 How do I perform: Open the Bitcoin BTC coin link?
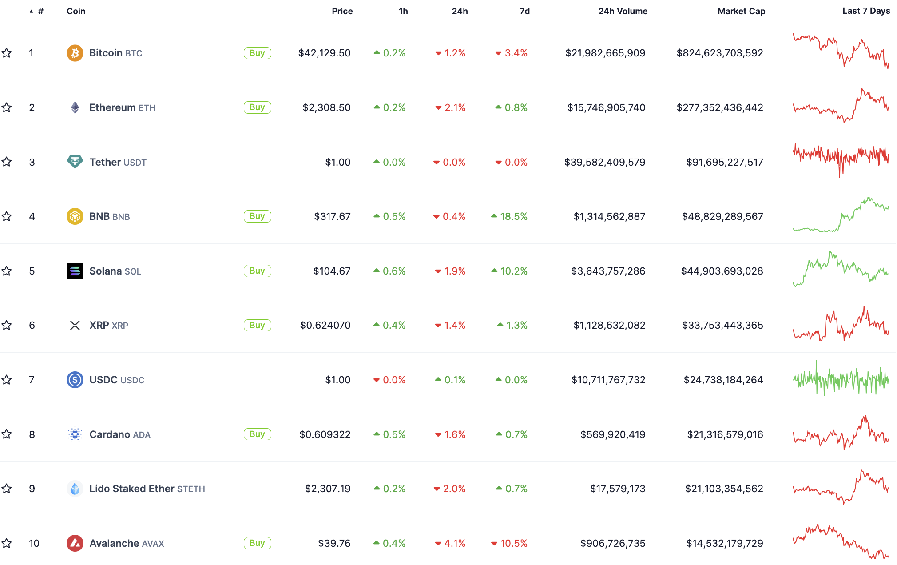click(116, 53)
